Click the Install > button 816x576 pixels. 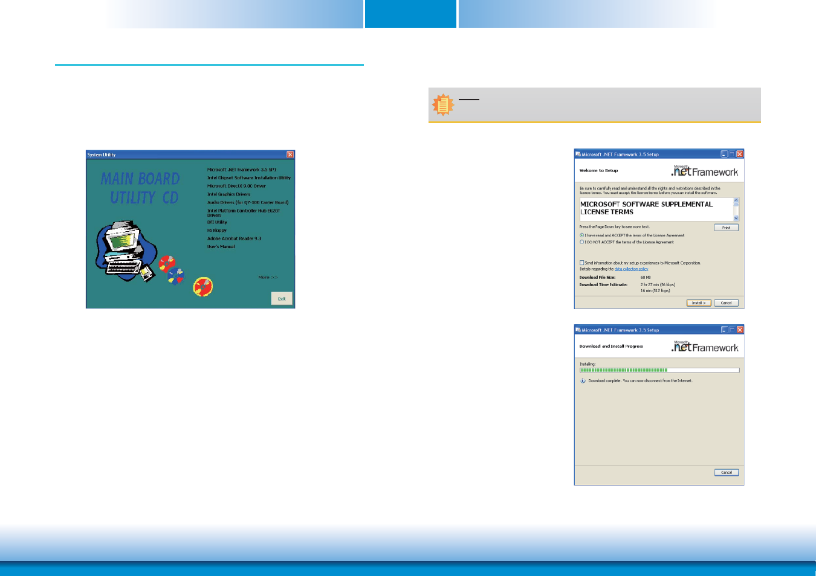[699, 303]
